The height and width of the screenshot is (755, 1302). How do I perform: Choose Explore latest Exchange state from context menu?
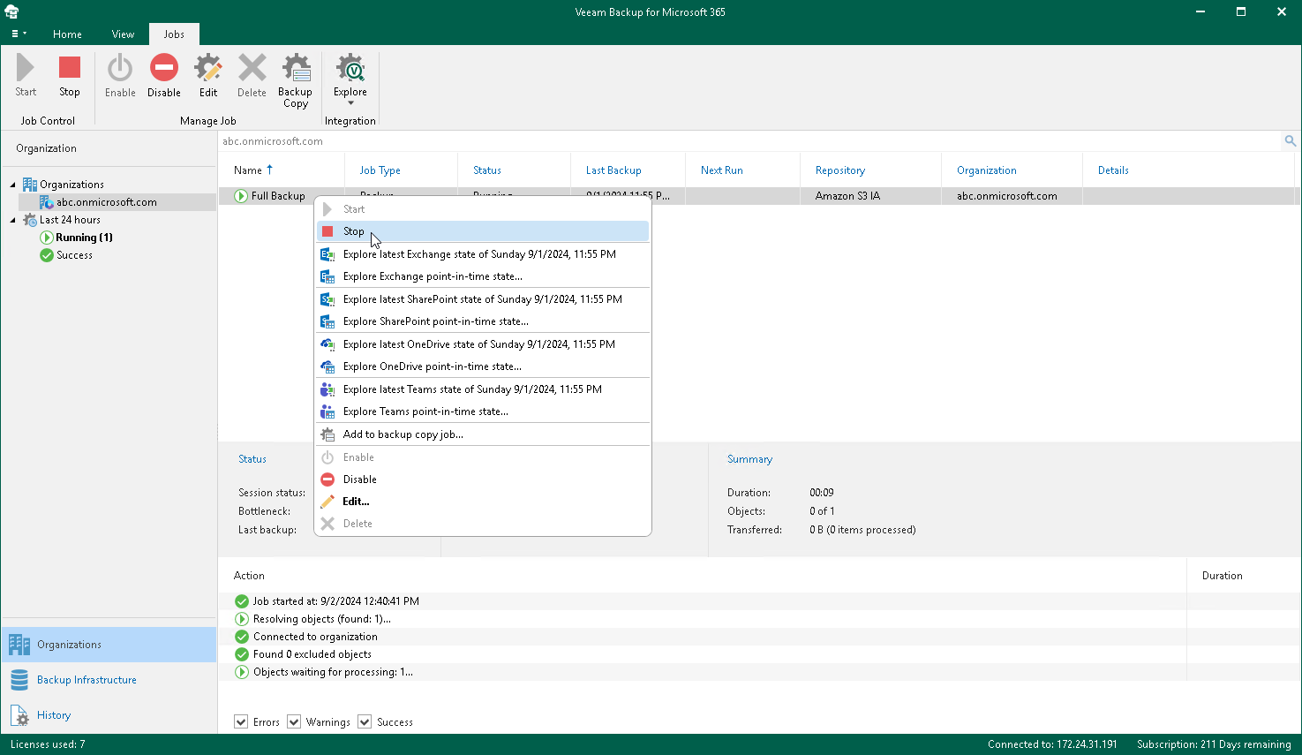tap(483, 254)
